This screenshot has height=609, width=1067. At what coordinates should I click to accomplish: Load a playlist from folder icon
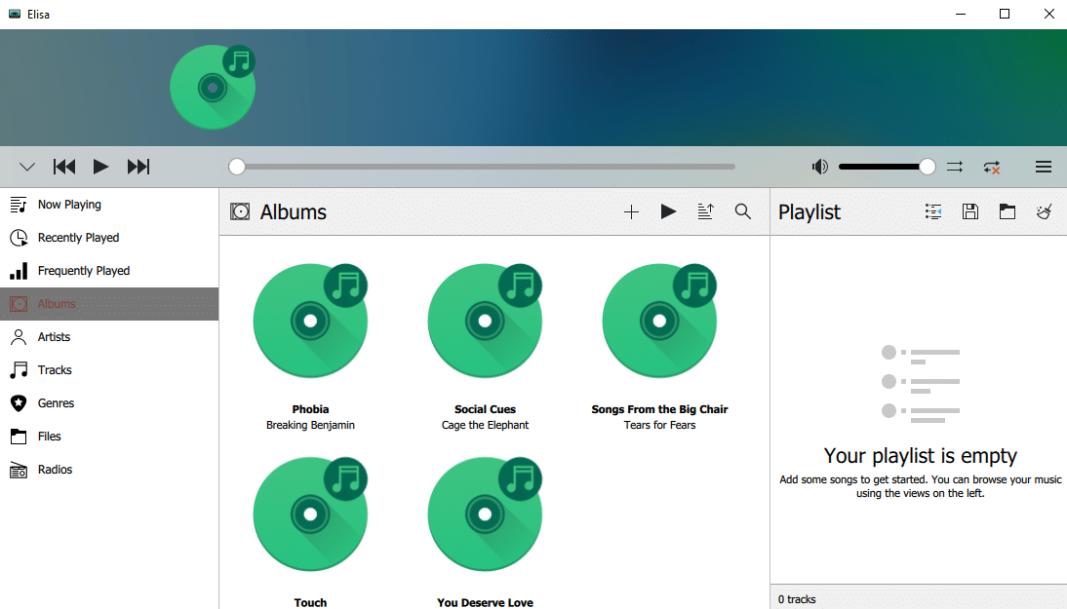tap(1008, 211)
